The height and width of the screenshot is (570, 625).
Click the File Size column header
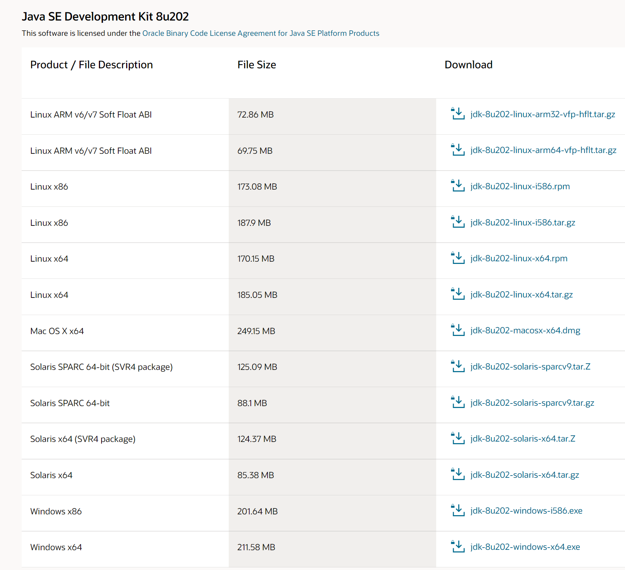pos(257,65)
